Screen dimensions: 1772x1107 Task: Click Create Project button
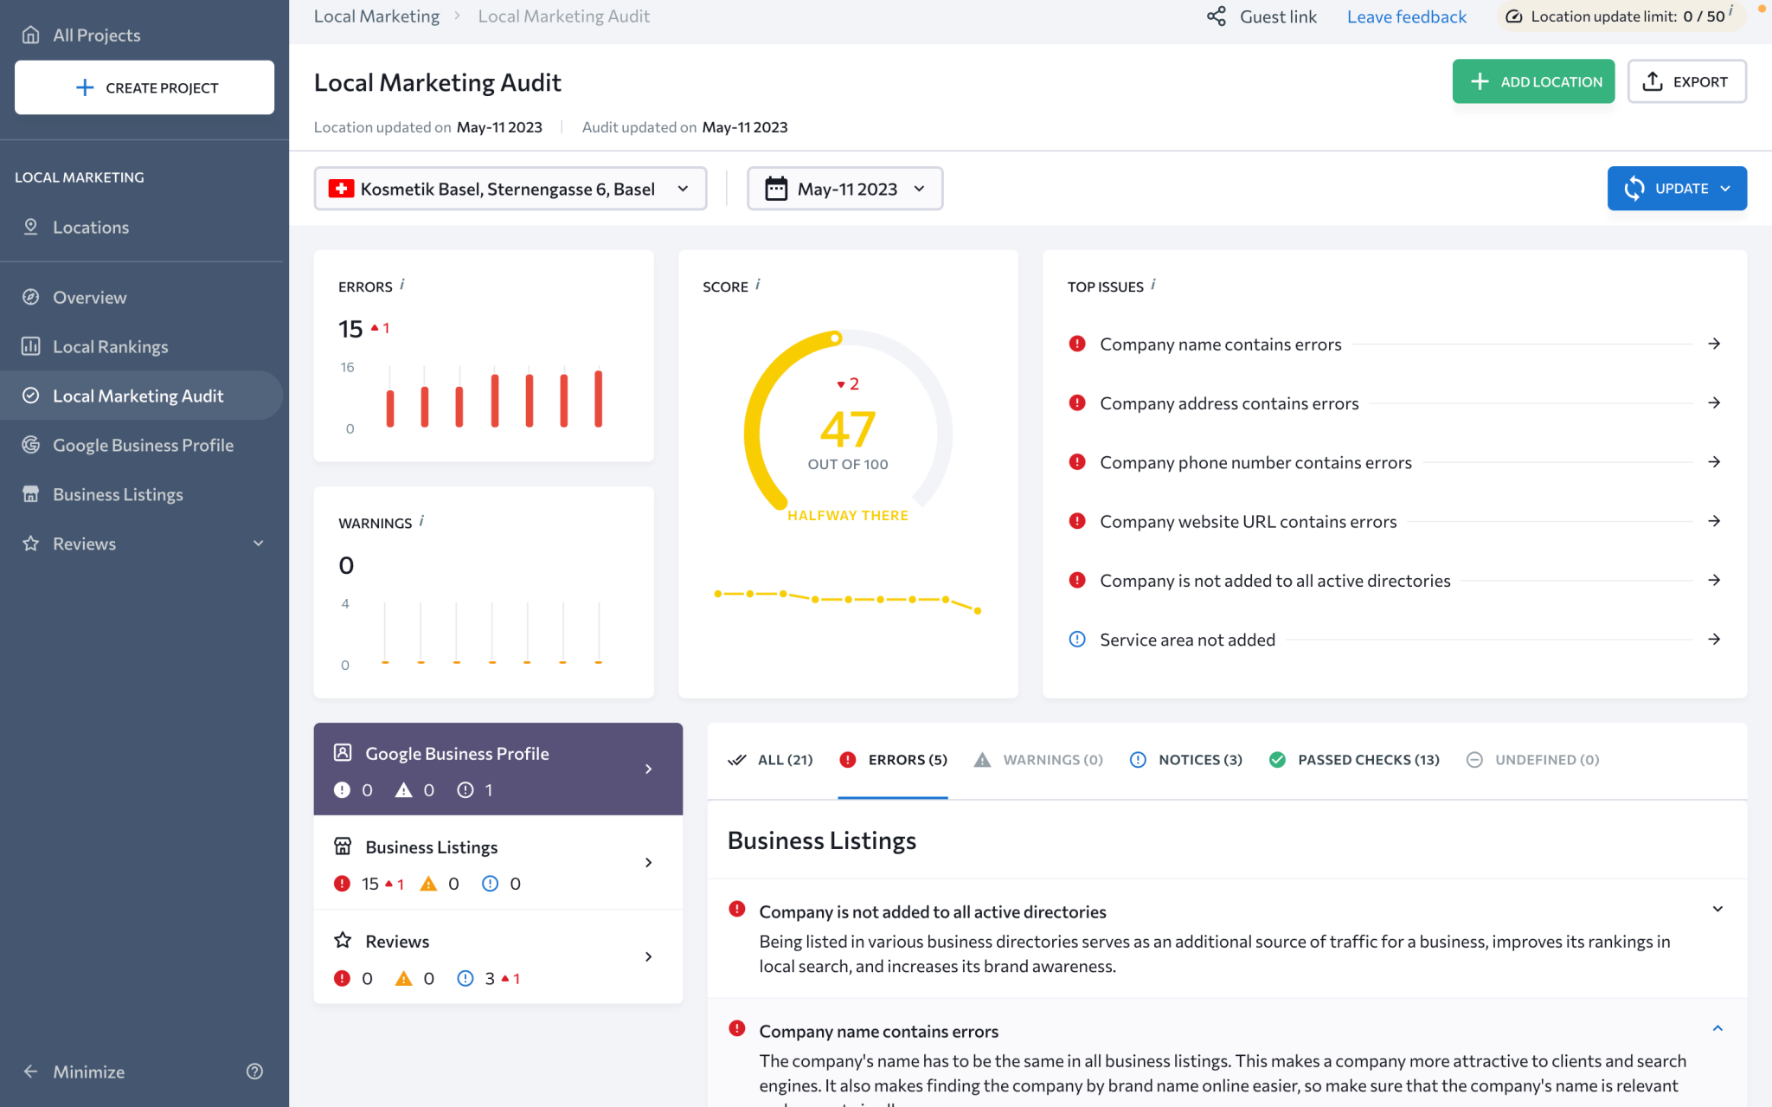[144, 87]
